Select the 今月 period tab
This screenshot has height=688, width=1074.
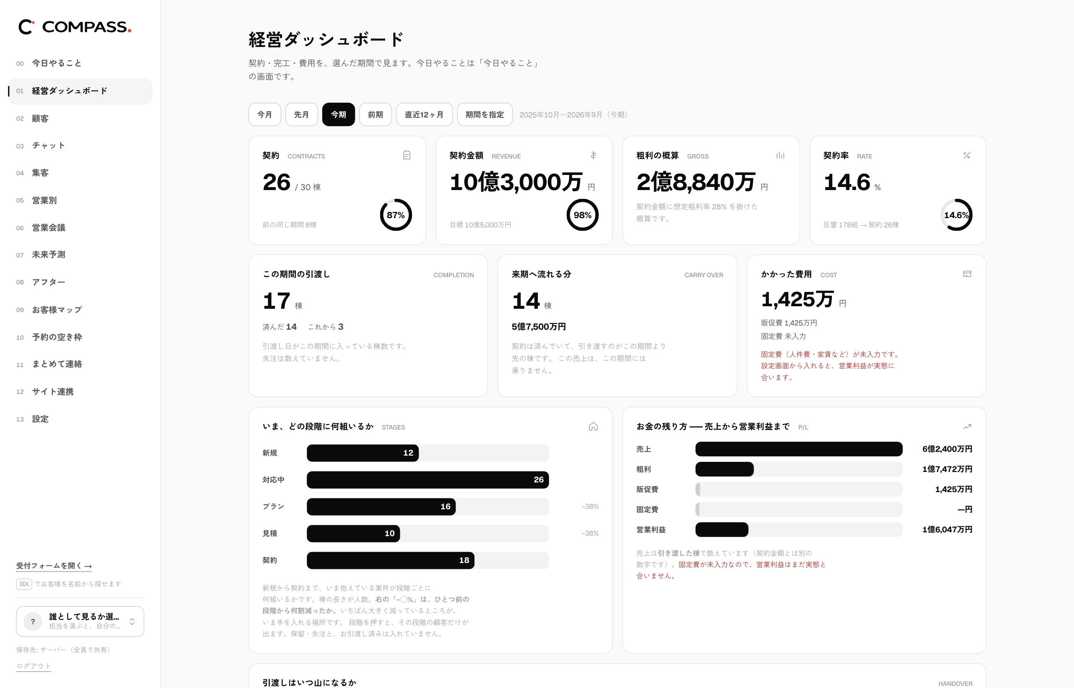[x=264, y=115]
